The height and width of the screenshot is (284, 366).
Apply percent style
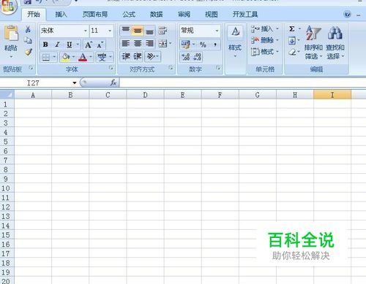203,45
